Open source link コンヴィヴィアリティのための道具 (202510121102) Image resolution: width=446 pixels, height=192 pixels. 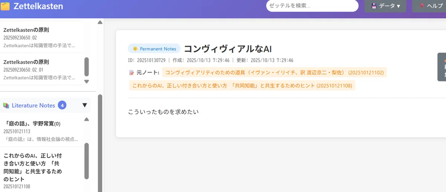pyautogui.click(x=274, y=72)
